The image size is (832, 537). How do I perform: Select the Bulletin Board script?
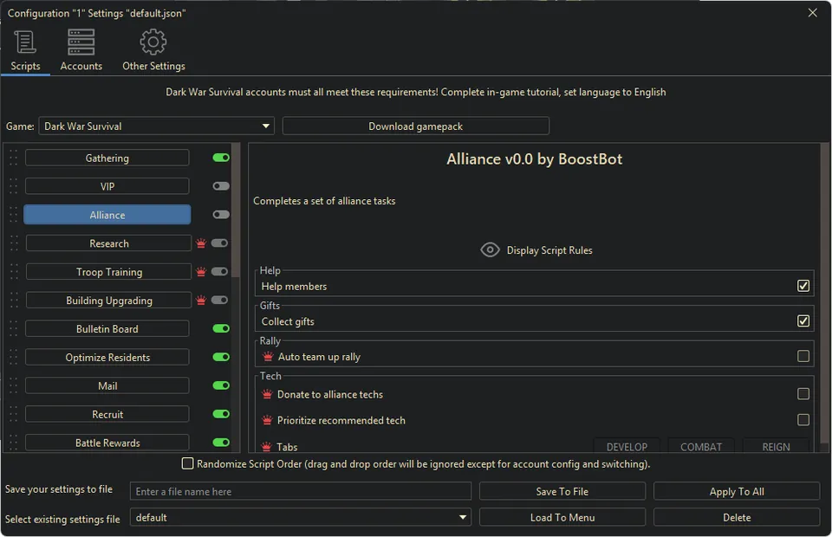point(107,328)
